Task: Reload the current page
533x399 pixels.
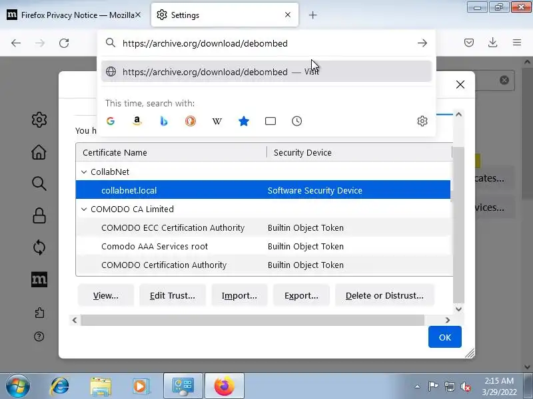Action: (64, 43)
